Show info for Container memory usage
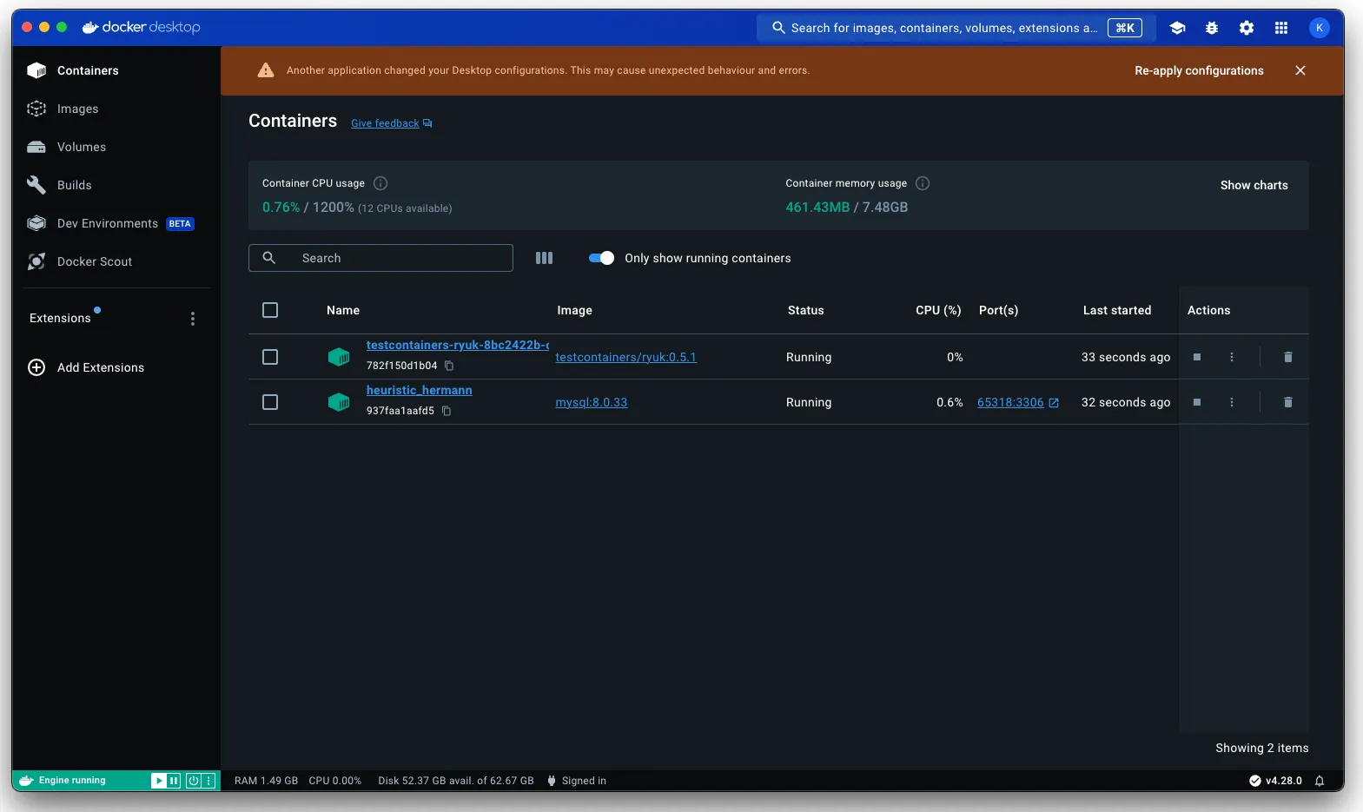Image resolution: width=1363 pixels, height=812 pixels. pyautogui.click(x=923, y=183)
